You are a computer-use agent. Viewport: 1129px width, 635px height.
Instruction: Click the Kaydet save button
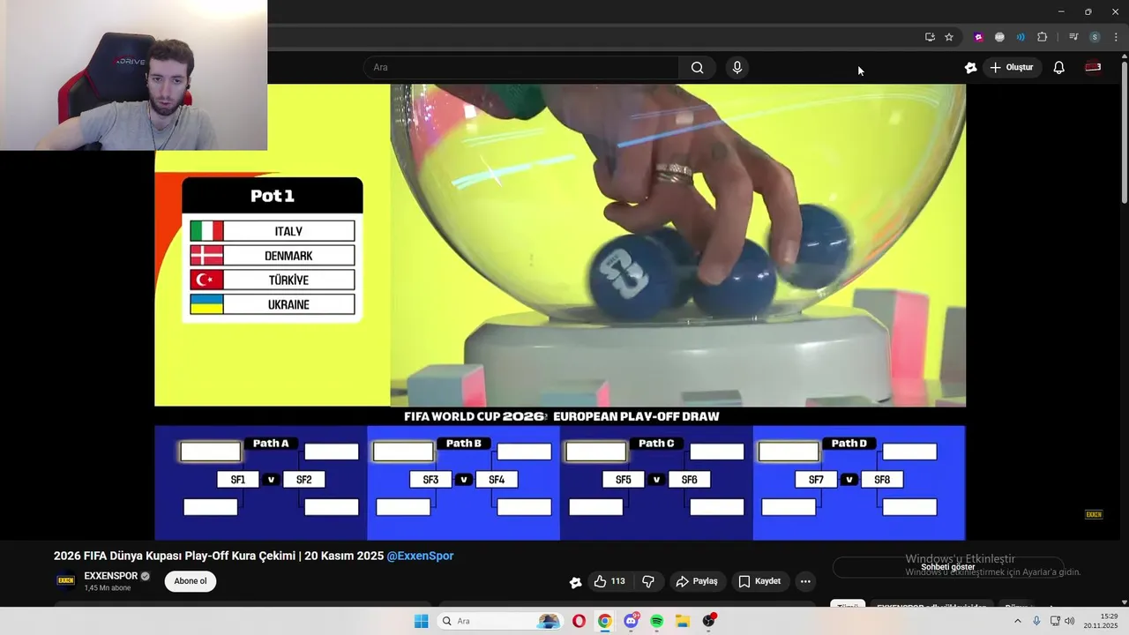pos(759,581)
